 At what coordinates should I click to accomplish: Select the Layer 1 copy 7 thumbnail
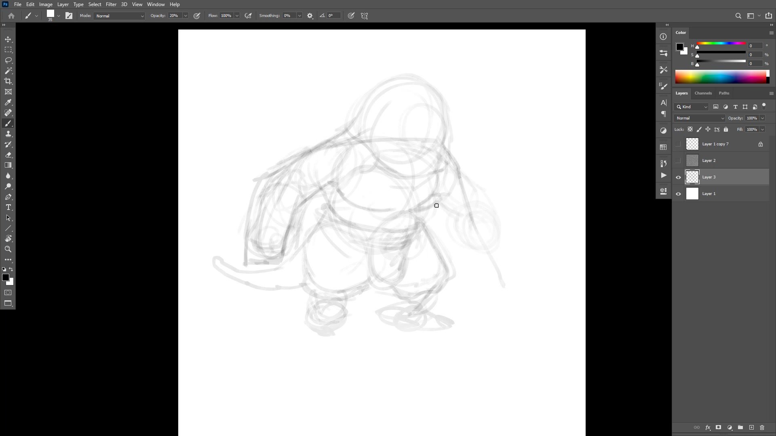coord(692,144)
